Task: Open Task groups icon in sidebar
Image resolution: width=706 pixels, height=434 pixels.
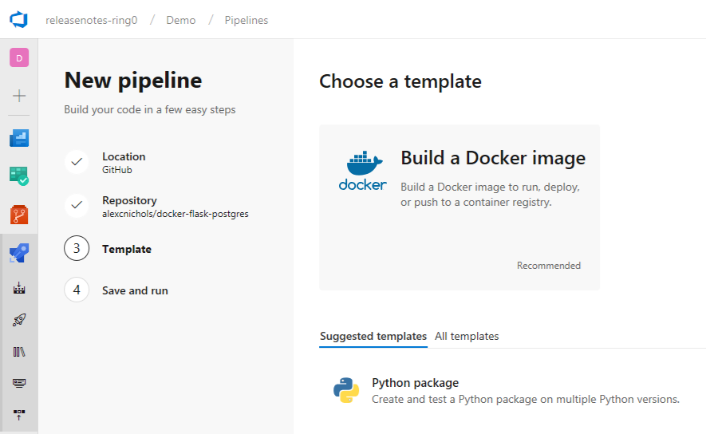Action: (19, 383)
